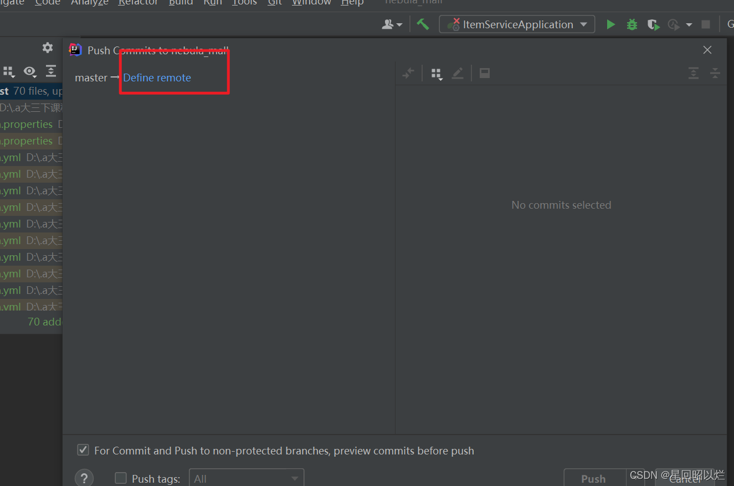Run with Coverage using the shield icon

pyautogui.click(x=653, y=24)
